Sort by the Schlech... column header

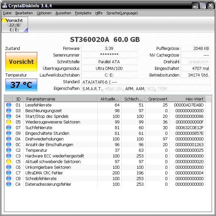[133, 99]
